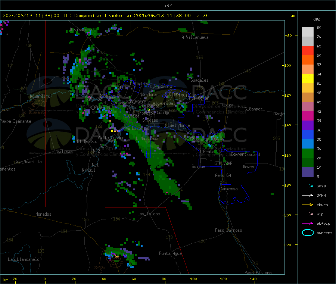336x284 pixels.
Task: Select the magenta swatch below 42 dBZ
Action: [308, 116]
